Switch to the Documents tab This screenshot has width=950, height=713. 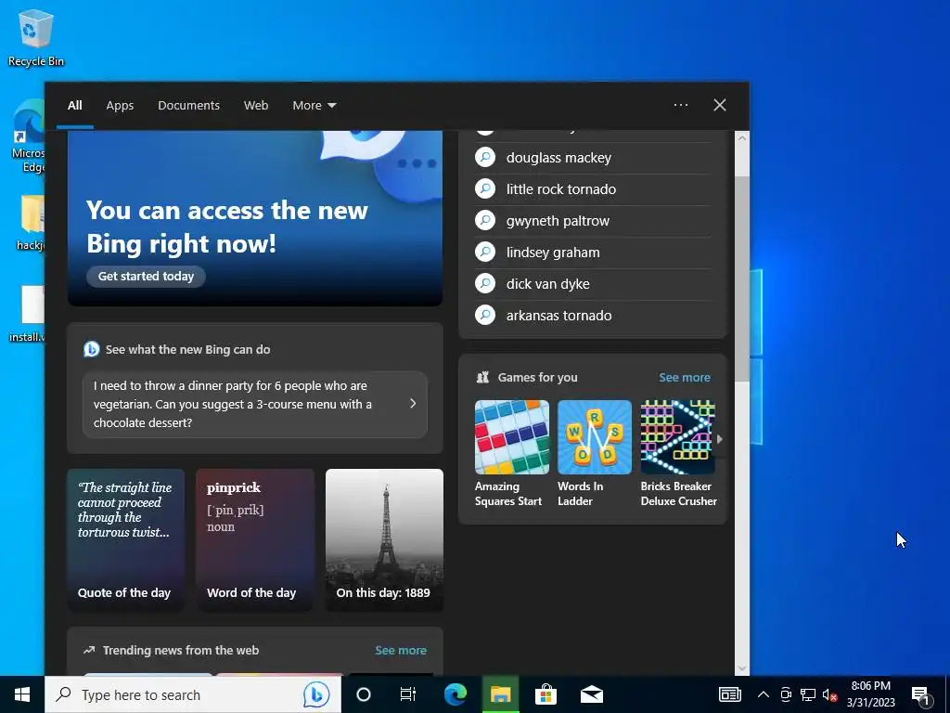tap(188, 106)
